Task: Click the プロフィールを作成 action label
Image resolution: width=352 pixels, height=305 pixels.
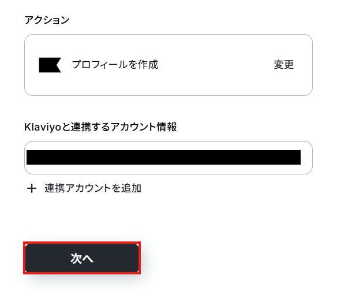Action: [115, 65]
